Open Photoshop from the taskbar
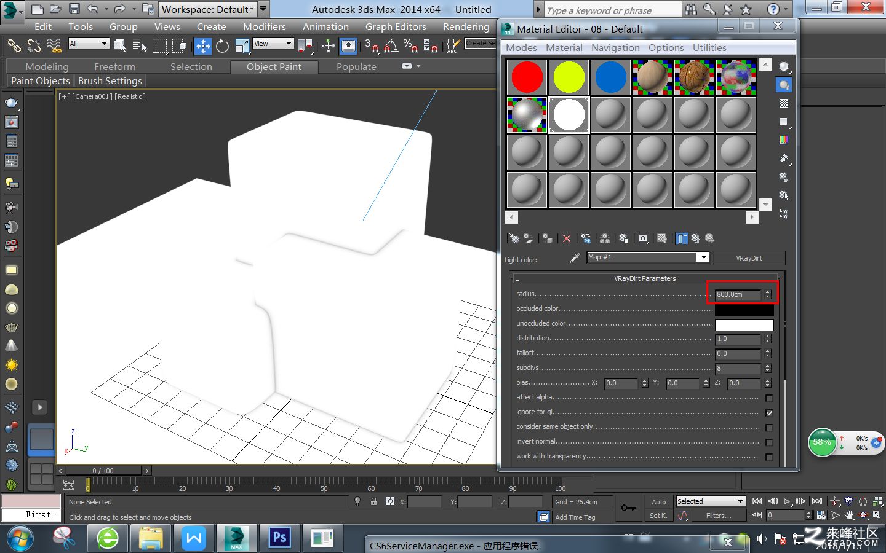 [279, 538]
